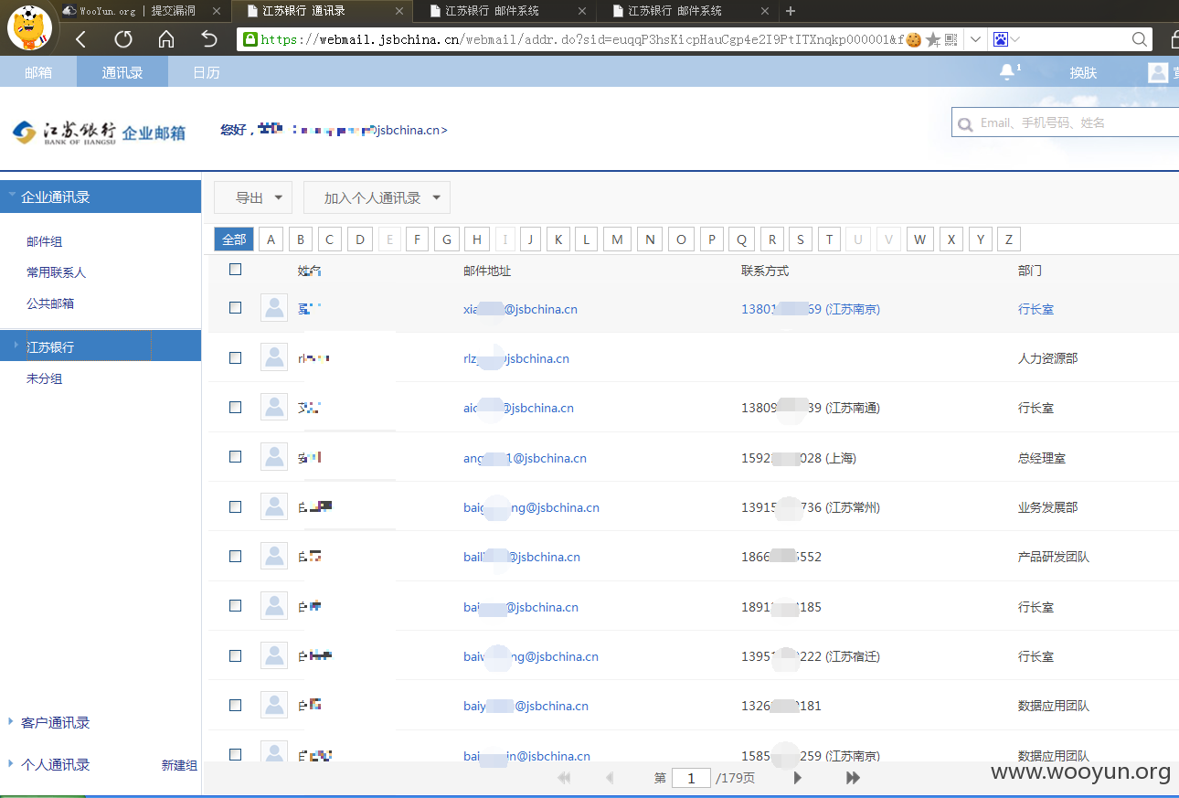Go to previous contacts page
The image size is (1179, 798).
pyautogui.click(x=610, y=778)
